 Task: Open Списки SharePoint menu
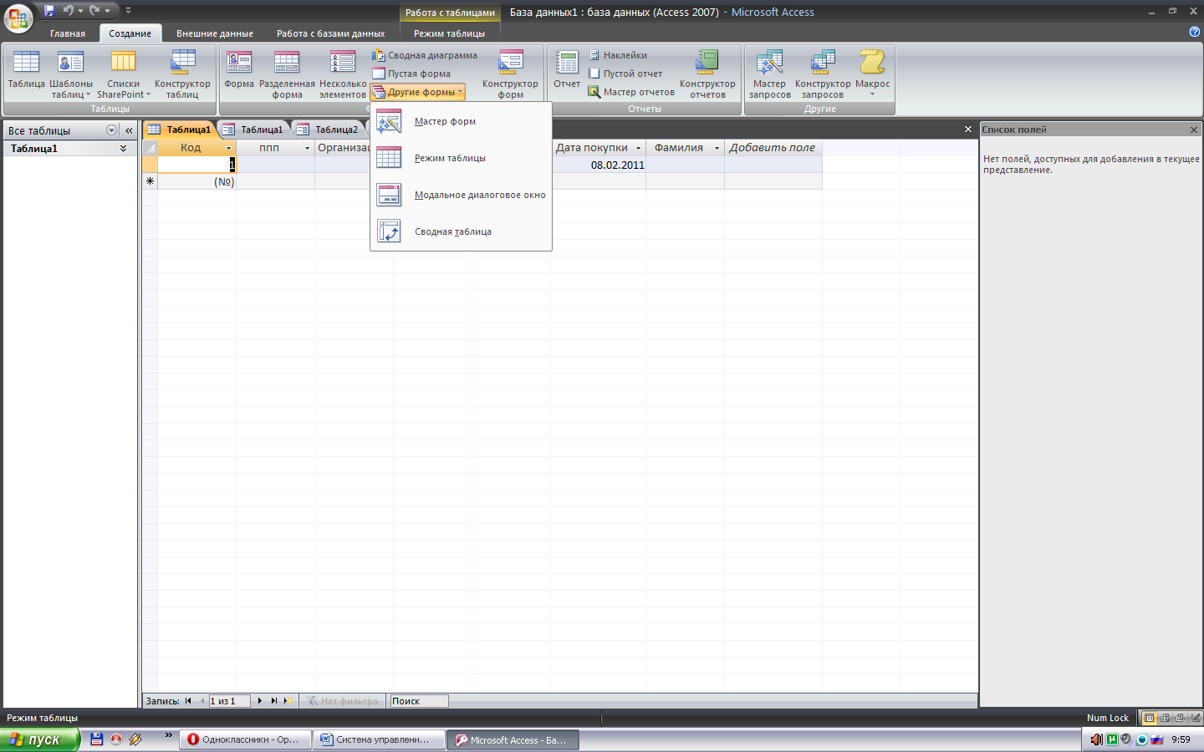pos(124,74)
